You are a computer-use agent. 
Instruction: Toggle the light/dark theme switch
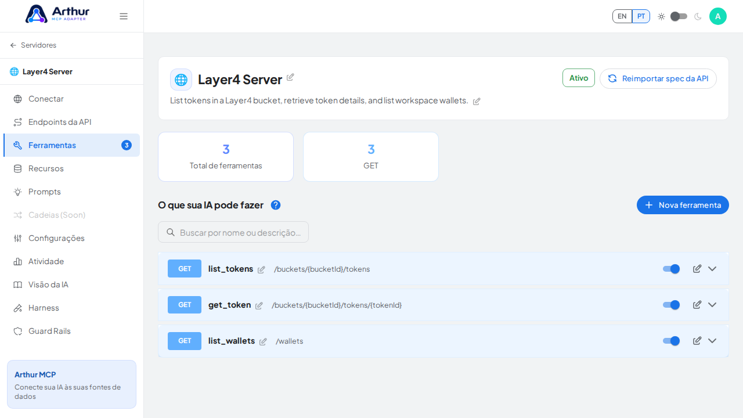pos(679,16)
